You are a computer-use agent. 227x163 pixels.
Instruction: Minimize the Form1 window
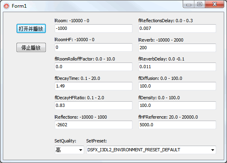click(x=189, y=4)
